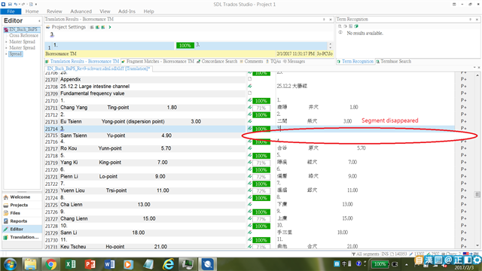The width and height of the screenshot is (482, 271).
Task: Expand the first Master Spread node
Action: pyautogui.click(x=6, y=42)
